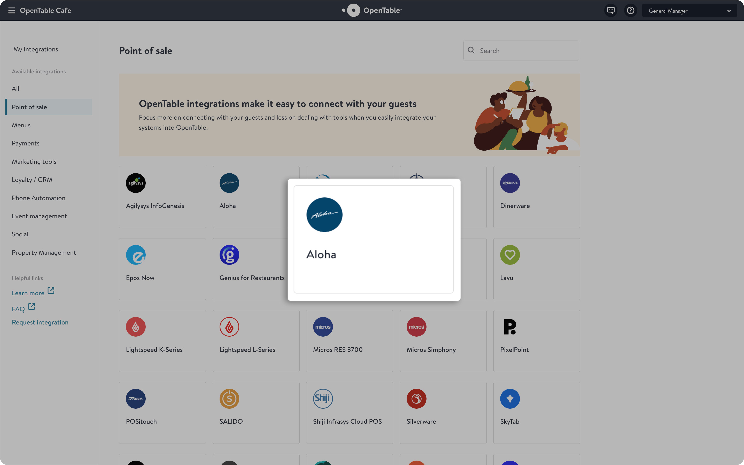Open the Epos Now integration icon
The height and width of the screenshot is (465, 744).
[x=136, y=255]
